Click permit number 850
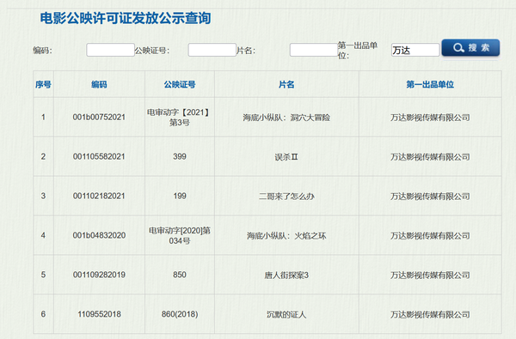This screenshot has width=516, height=339. (180, 275)
